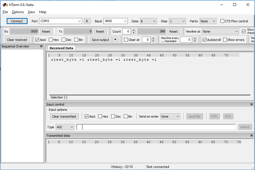
Task: Click the input text field beside Type
Action: 156,127
